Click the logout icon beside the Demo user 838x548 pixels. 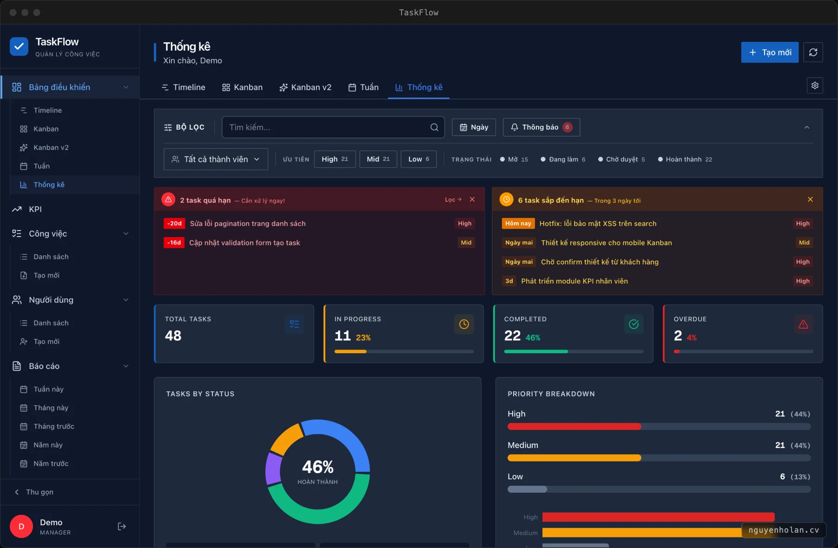coord(122,526)
